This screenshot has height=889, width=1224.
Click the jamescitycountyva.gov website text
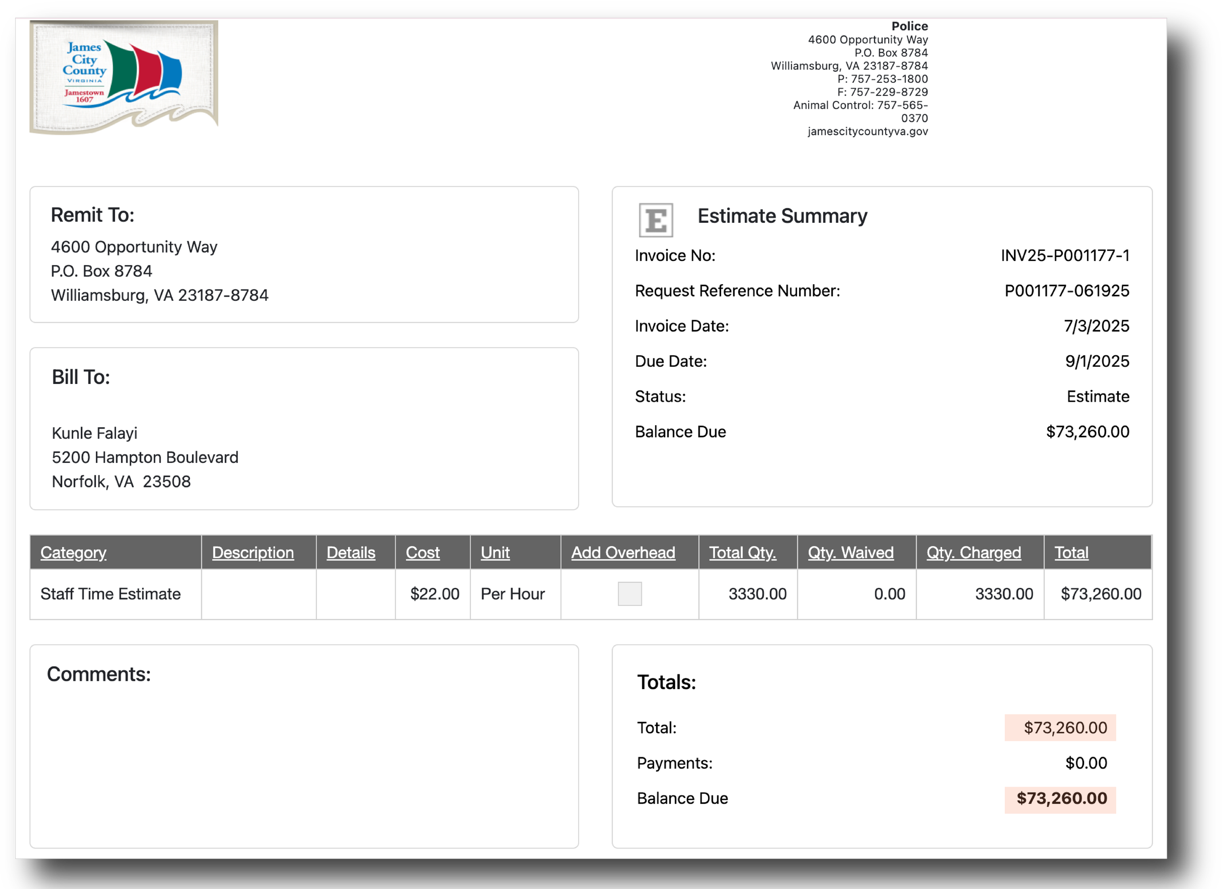coord(867,131)
